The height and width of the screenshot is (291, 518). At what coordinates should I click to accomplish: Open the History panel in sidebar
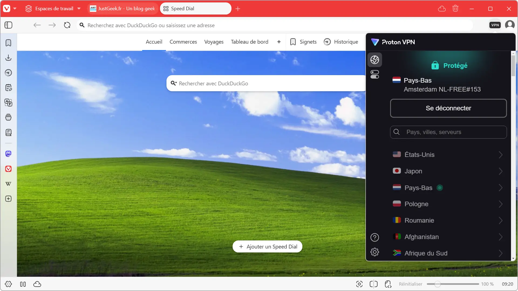8,73
